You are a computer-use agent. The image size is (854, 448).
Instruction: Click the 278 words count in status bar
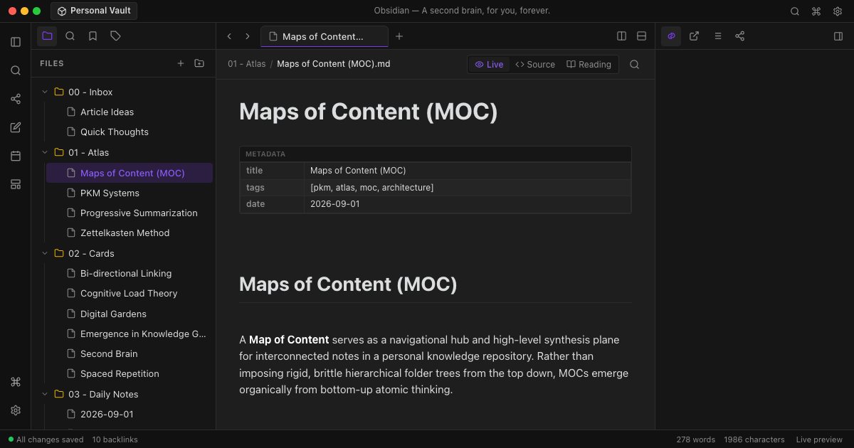[x=696, y=439]
